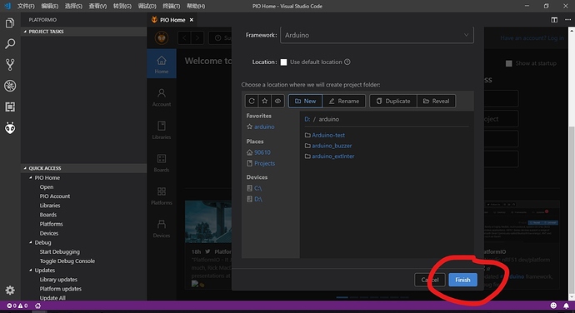Select the C:\ device
The height and width of the screenshot is (313, 575).
pyautogui.click(x=257, y=188)
